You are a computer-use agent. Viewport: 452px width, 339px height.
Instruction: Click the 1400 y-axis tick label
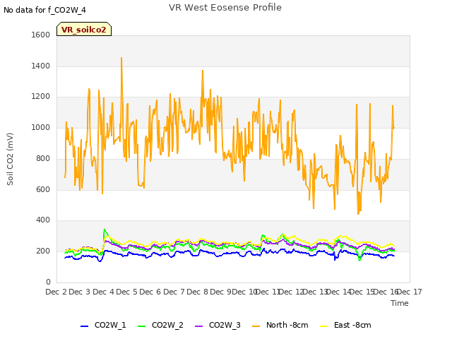[x=41, y=66]
